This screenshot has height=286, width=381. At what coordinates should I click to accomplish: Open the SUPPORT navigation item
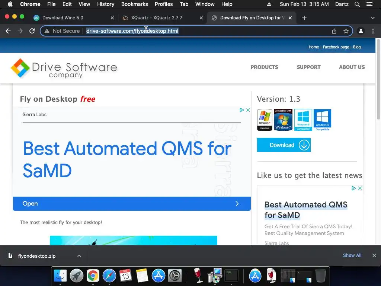[x=308, y=67]
